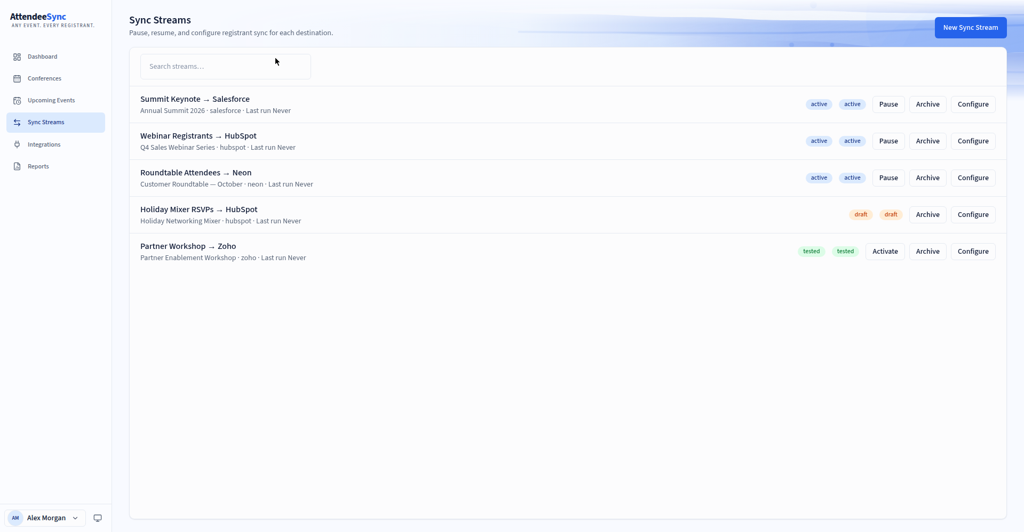Image resolution: width=1024 pixels, height=532 pixels.
Task: Focus the Search streams field
Action: pos(226,67)
